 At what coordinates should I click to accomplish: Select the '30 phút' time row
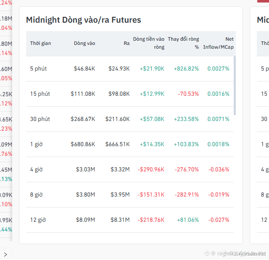click(x=130, y=119)
